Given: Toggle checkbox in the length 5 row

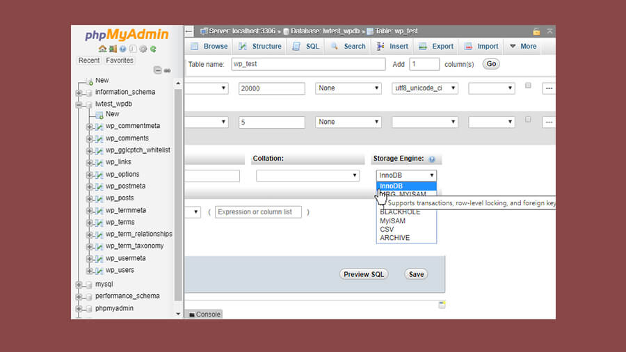Looking at the screenshot, I should tap(528, 120).
